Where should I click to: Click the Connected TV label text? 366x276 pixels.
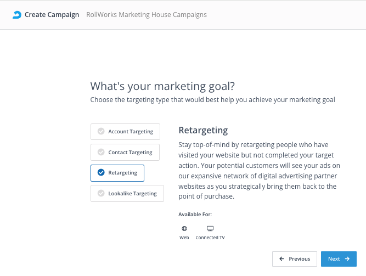click(210, 238)
